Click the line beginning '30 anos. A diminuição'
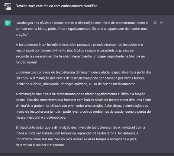 click(x=81, y=78)
